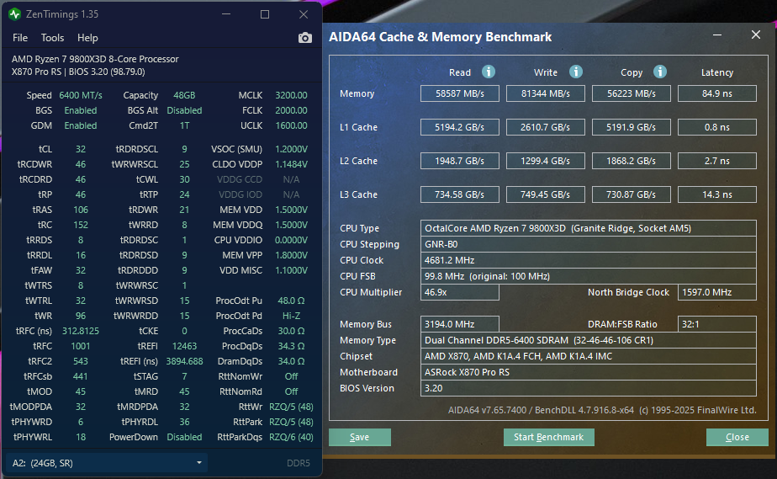Select the Memory Read value 58587 MB/s
Image resolution: width=777 pixels, height=479 pixels.
point(460,93)
